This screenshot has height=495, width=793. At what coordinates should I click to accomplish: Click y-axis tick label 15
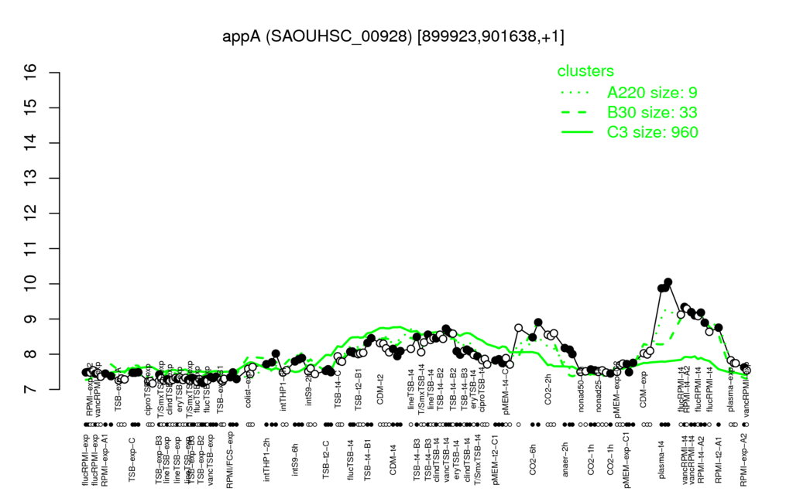tap(31, 108)
